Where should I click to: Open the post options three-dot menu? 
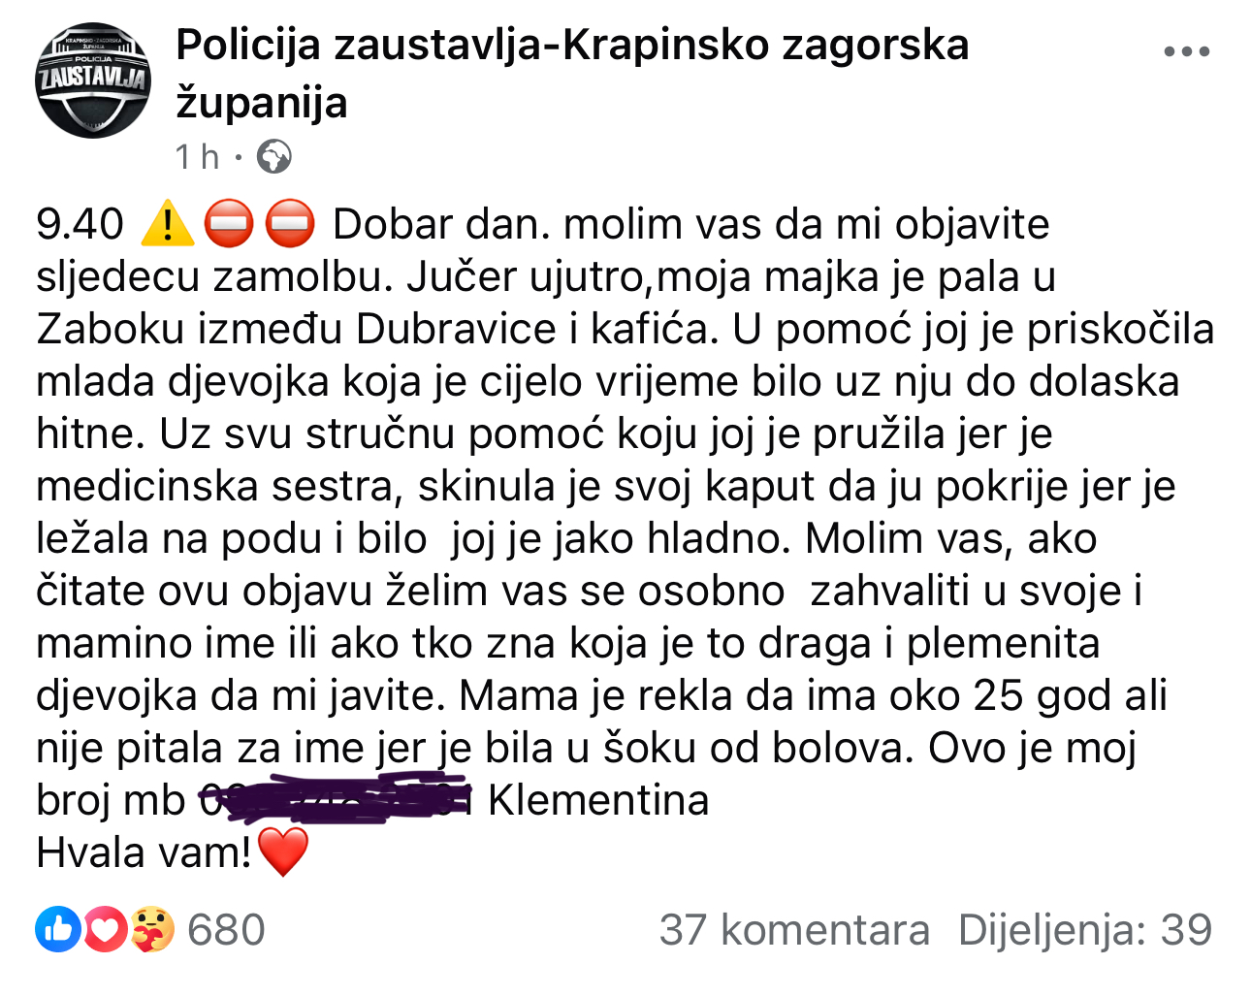click(x=1186, y=51)
